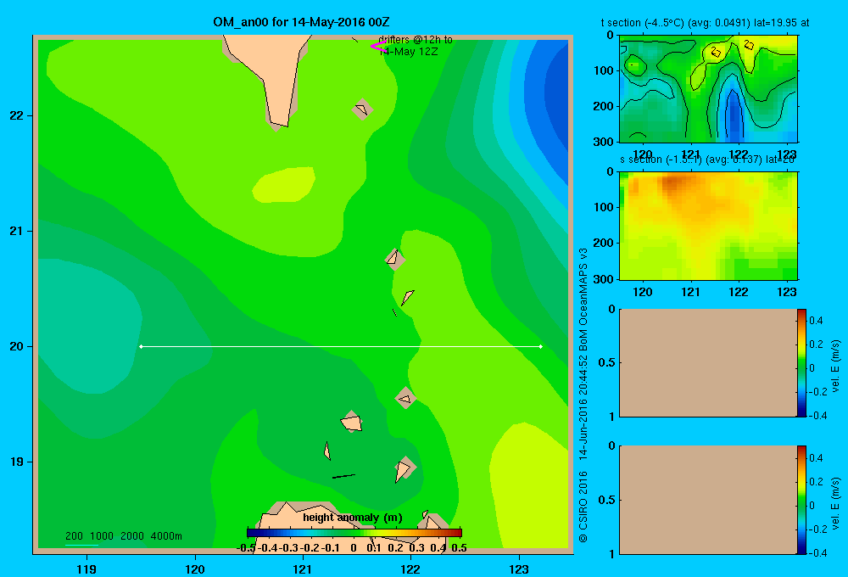The height and width of the screenshot is (577, 848).
Task: Click the magenta drifter arrow marker
Action: coord(378,47)
